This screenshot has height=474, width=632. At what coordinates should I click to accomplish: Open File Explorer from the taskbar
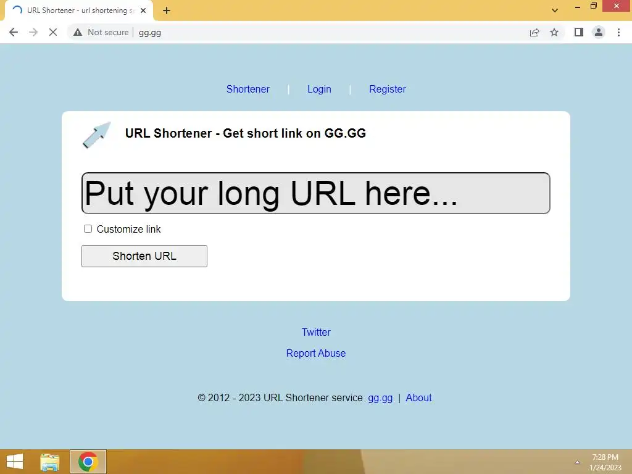[x=50, y=462]
